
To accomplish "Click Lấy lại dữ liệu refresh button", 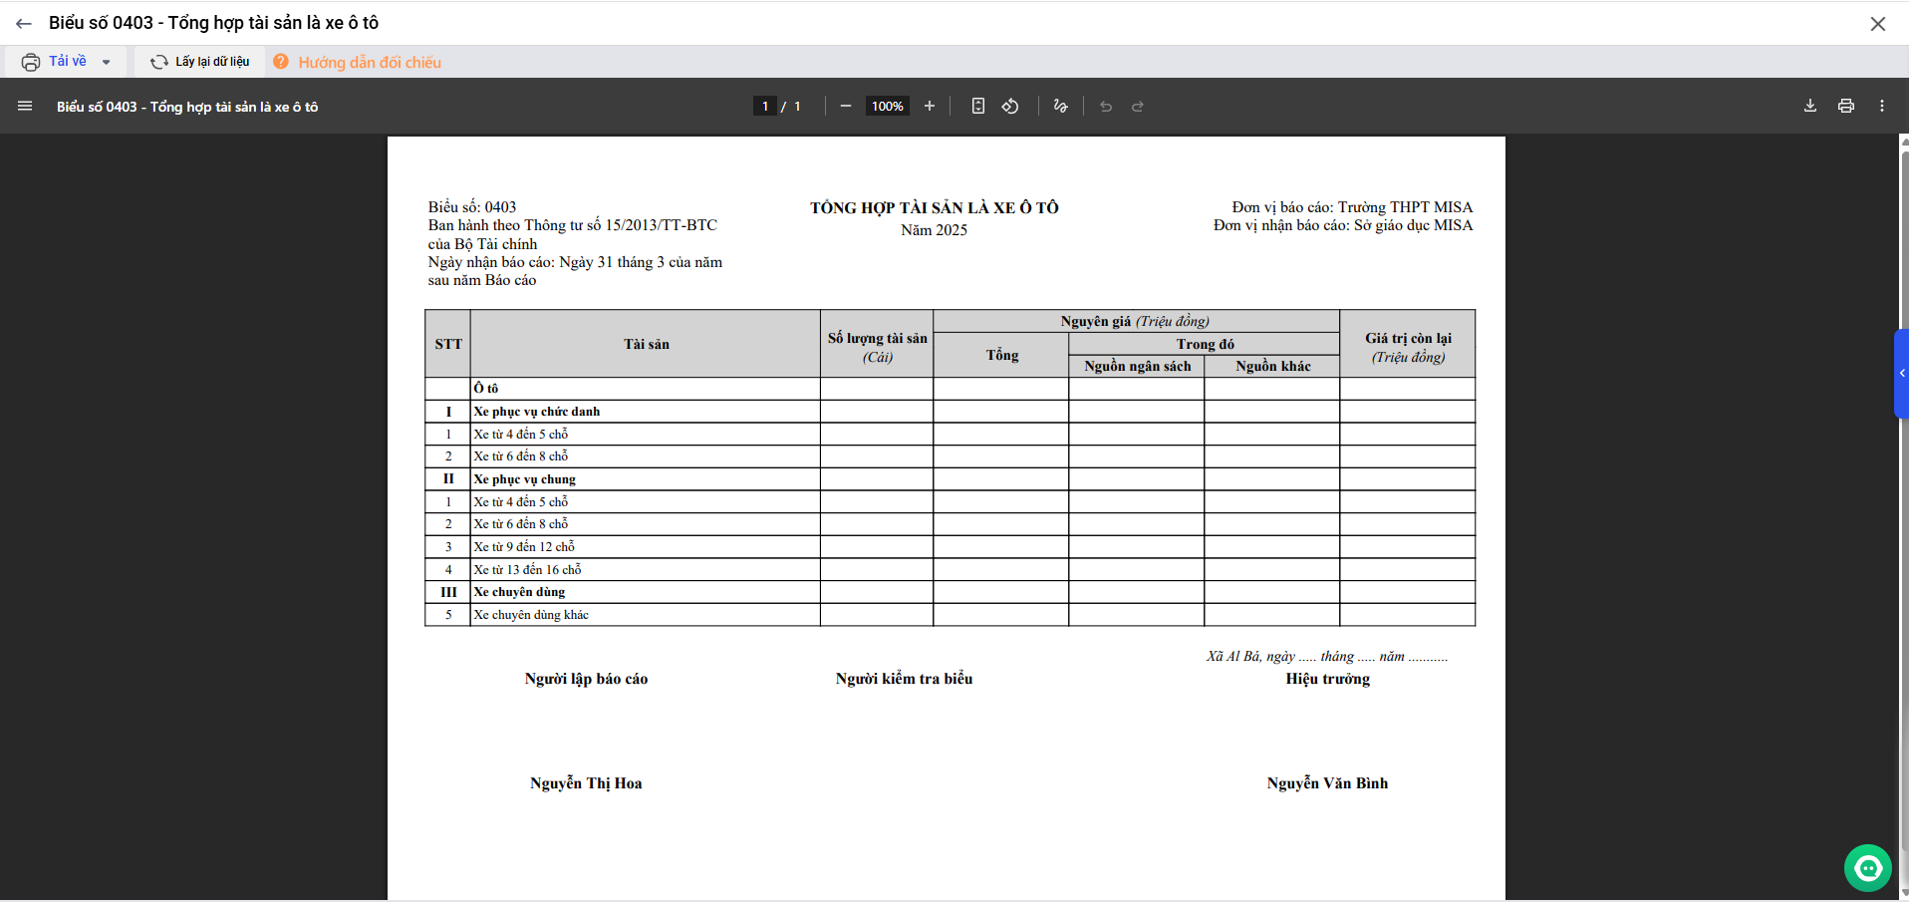I will pos(200,62).
